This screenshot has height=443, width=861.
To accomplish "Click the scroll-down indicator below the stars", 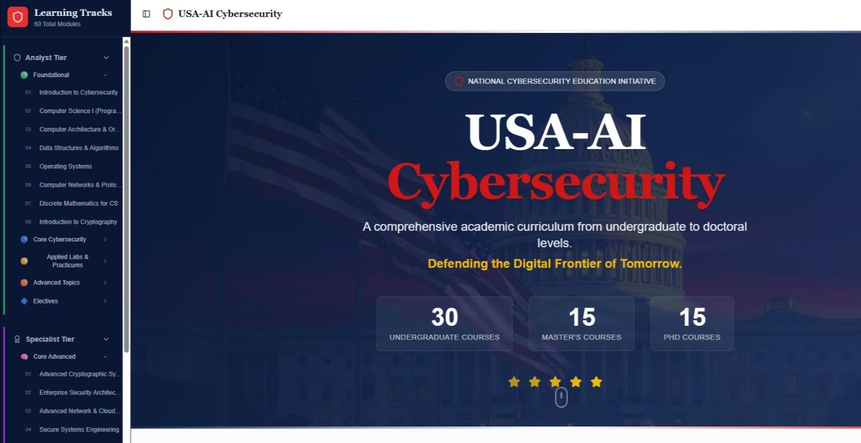I will tap(560, 397).
